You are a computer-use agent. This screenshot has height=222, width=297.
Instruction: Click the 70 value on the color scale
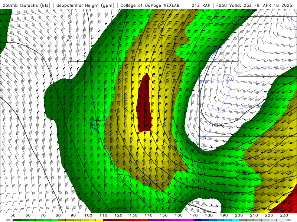tap(43, 215)
